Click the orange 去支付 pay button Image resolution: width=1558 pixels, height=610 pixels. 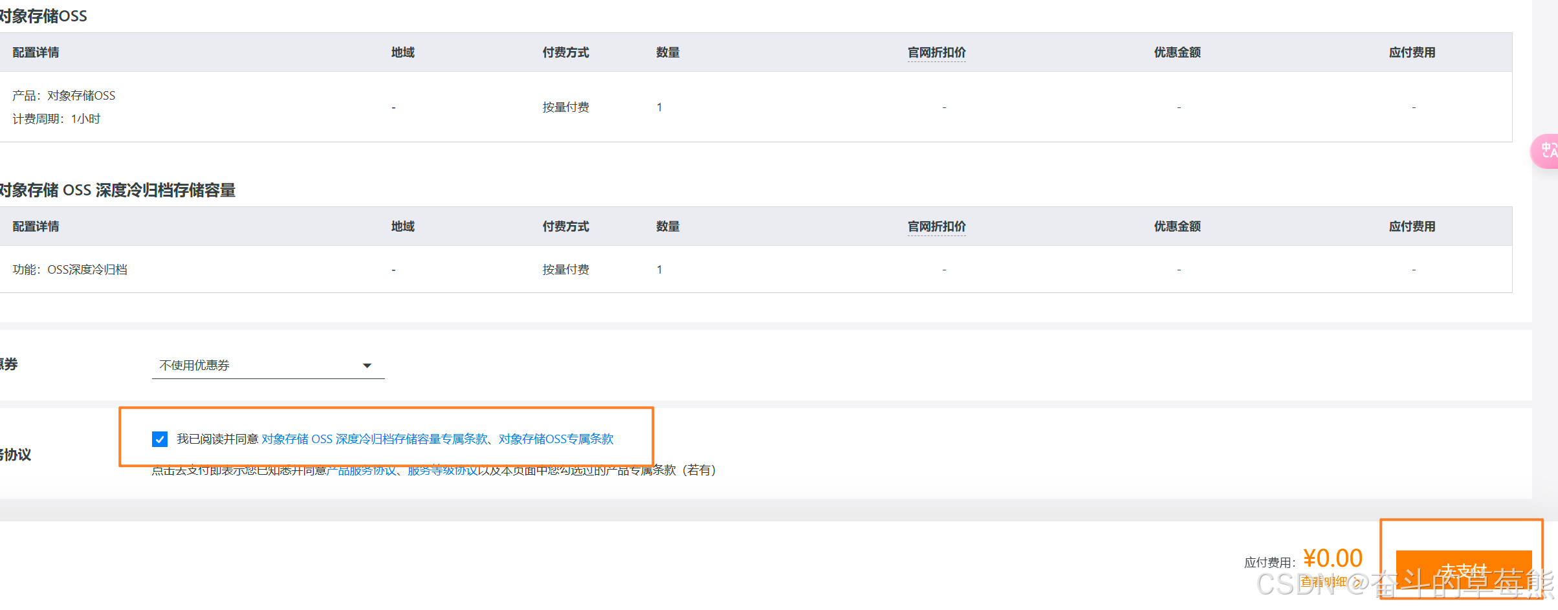click(x=1464, y=570)
